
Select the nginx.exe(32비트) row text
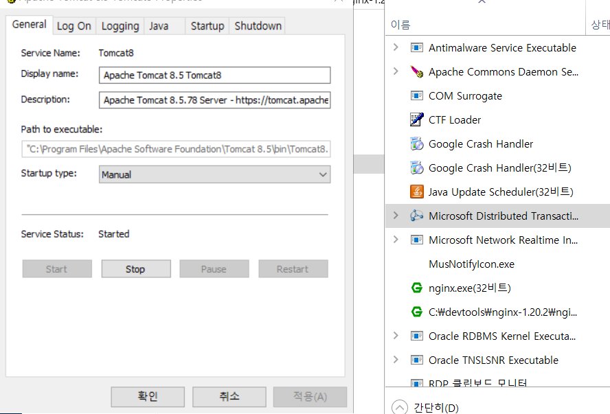[470, 288]
